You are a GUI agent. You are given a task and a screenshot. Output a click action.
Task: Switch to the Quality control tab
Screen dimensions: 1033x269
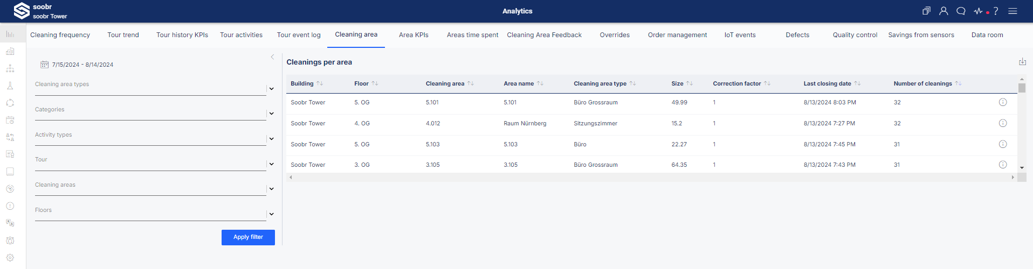tap(855, 35)
